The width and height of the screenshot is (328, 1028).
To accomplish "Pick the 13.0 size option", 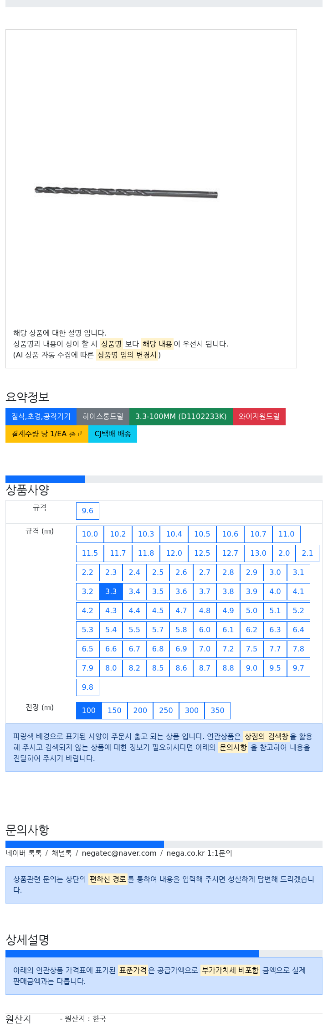I will [x=258, y=553].
